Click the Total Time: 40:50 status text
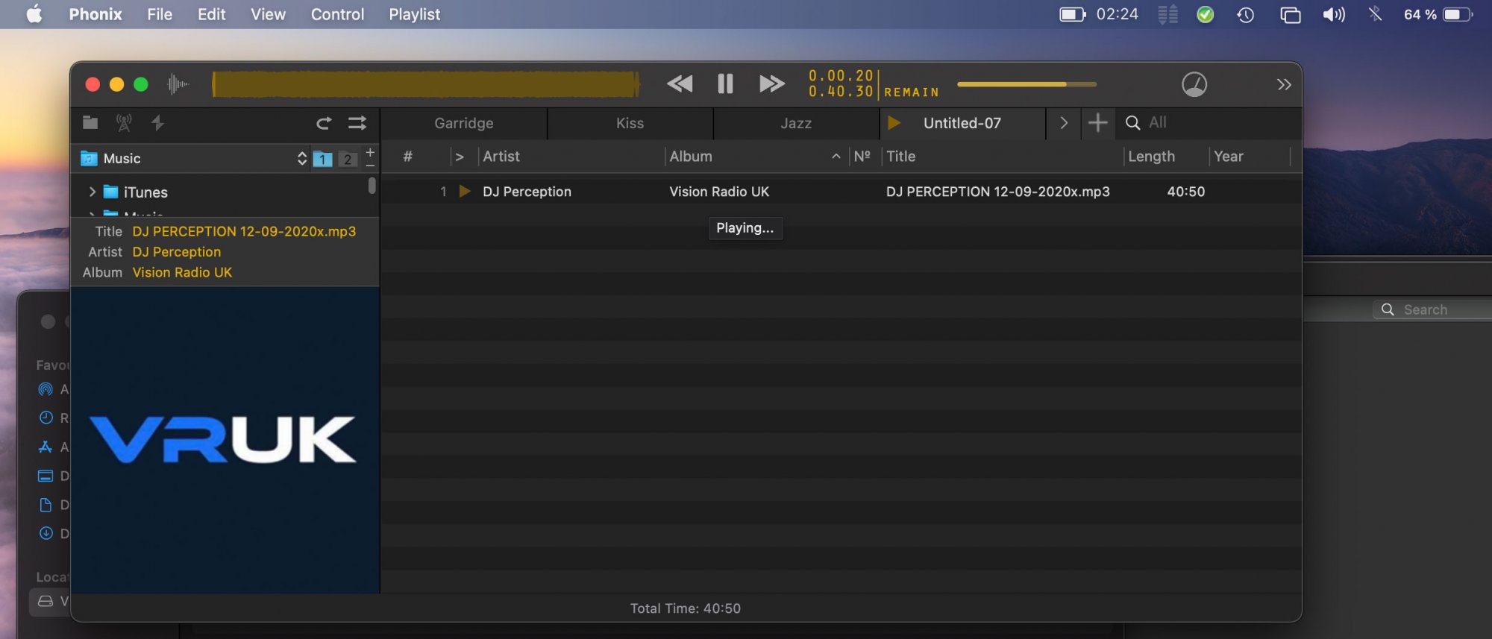This screenshot has height=639, width=1492. pyautogui.click(x=686, y=608)
